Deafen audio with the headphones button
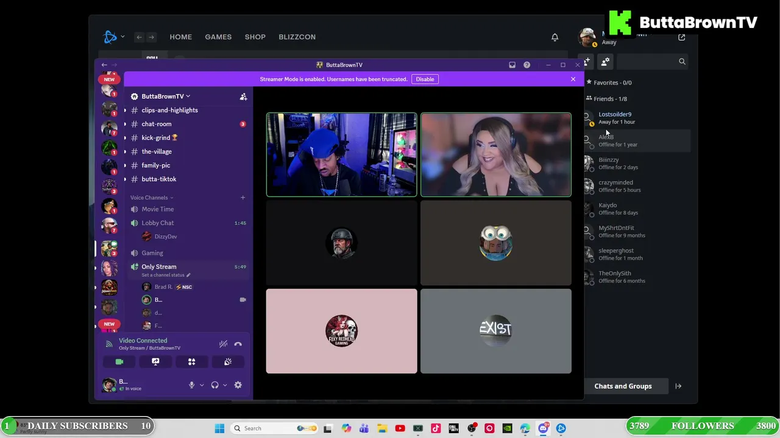This screenshot has width=780, height=438. (x=214, y=385)
